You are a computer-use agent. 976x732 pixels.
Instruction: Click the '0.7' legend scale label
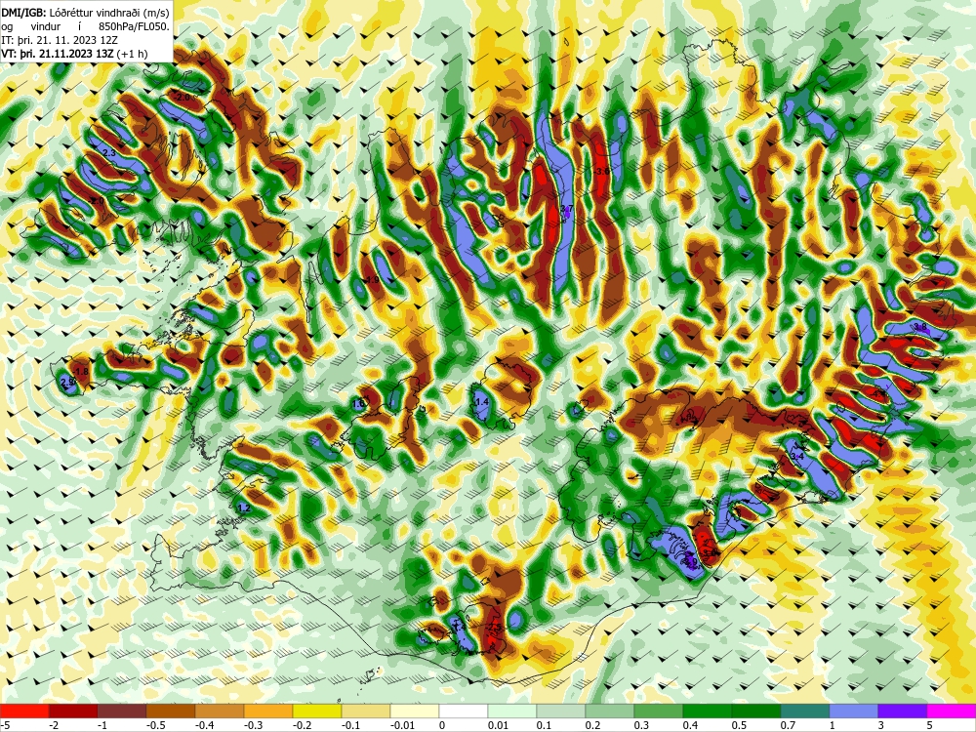pos(788,725)
